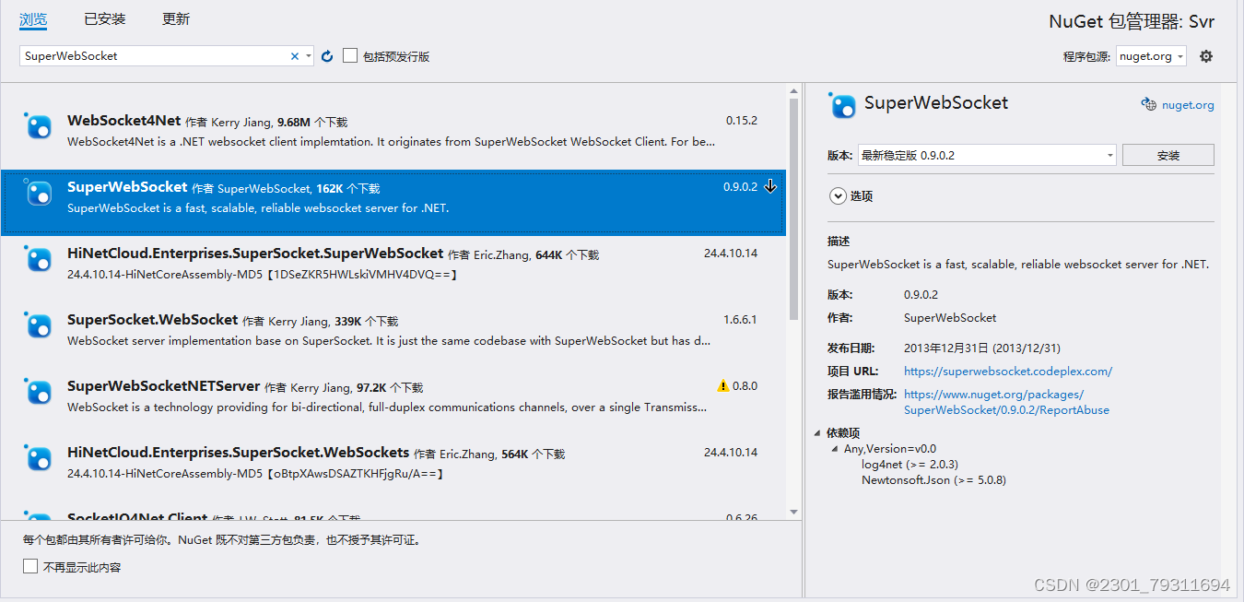
Task: Open the 程序包源 nuget.org dropdown
Action: (1151, 56)
